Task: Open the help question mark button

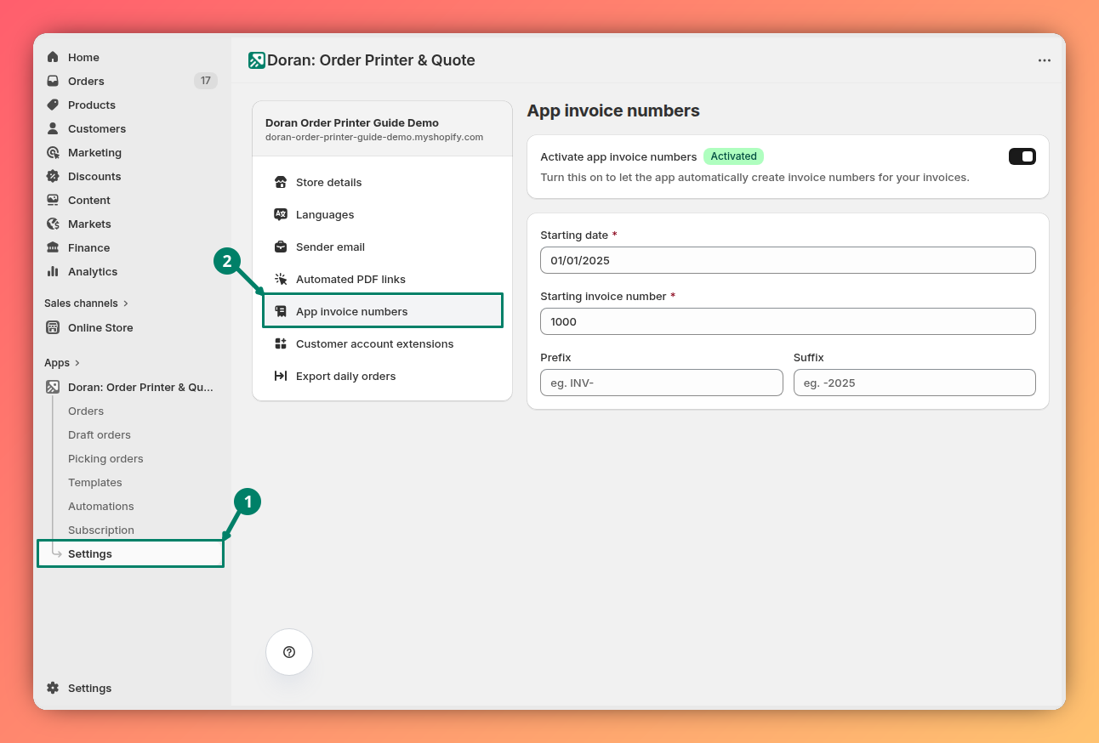Action: (289, 652)
